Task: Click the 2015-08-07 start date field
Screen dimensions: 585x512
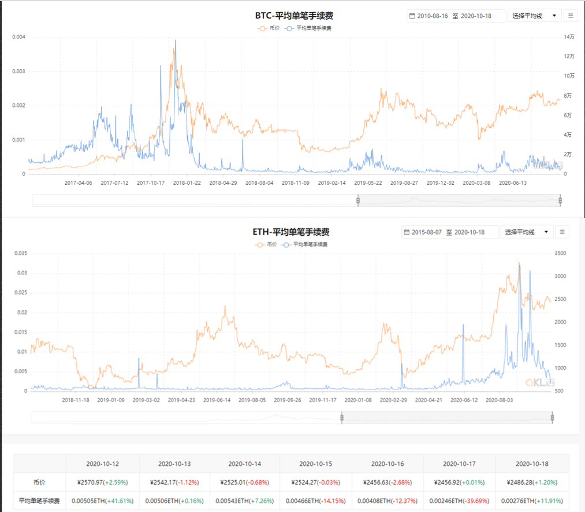Action: point(428,232)
